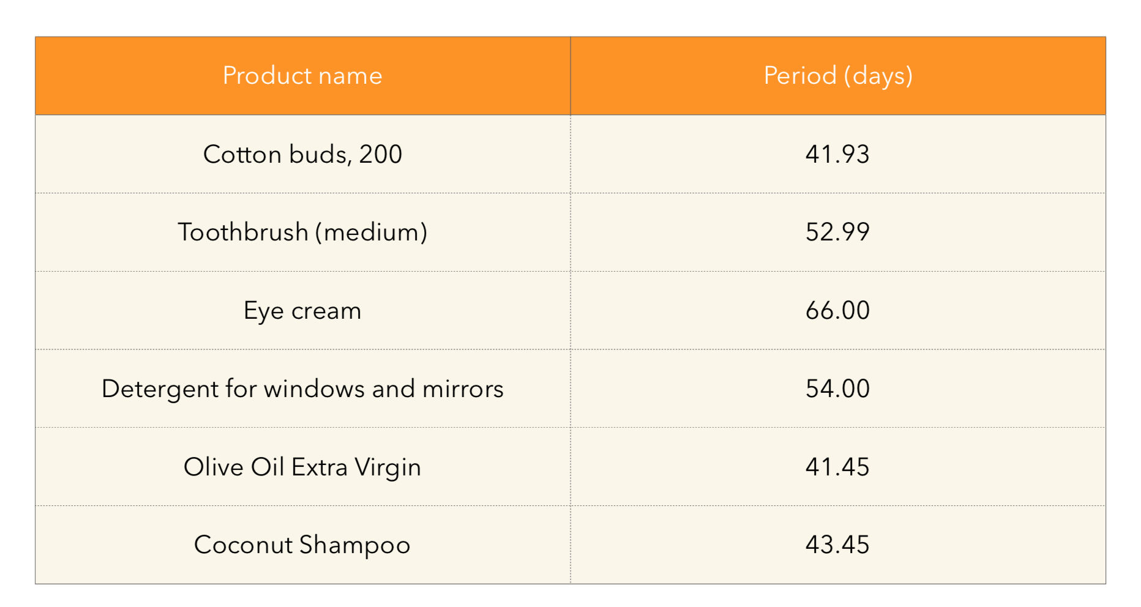Screen dimensions: 1141x607
Task: Click the word "Virgin" in Olive Oil row
Action: coord(388,467)
